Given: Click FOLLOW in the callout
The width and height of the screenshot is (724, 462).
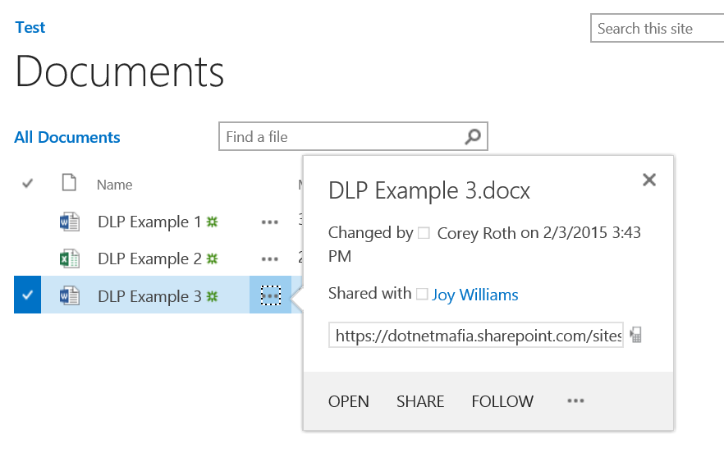Looking at the screenshot, I should 502,401.
